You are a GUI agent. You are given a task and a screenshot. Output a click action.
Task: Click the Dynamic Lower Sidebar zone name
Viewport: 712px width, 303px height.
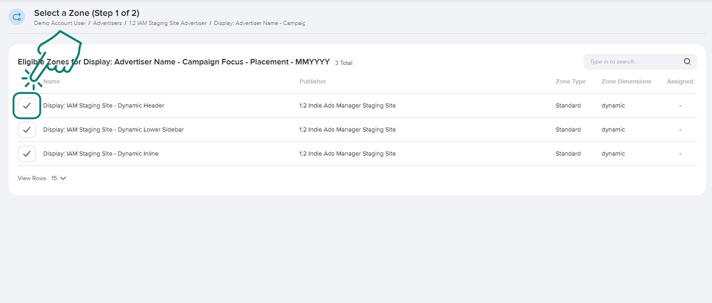113,130
